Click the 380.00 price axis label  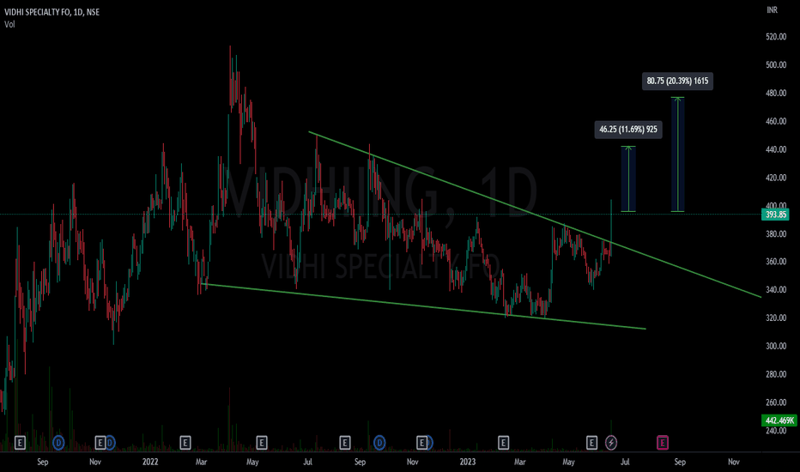coord(776,233)
